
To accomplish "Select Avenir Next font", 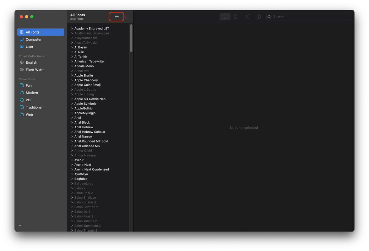I will [83, 165].
